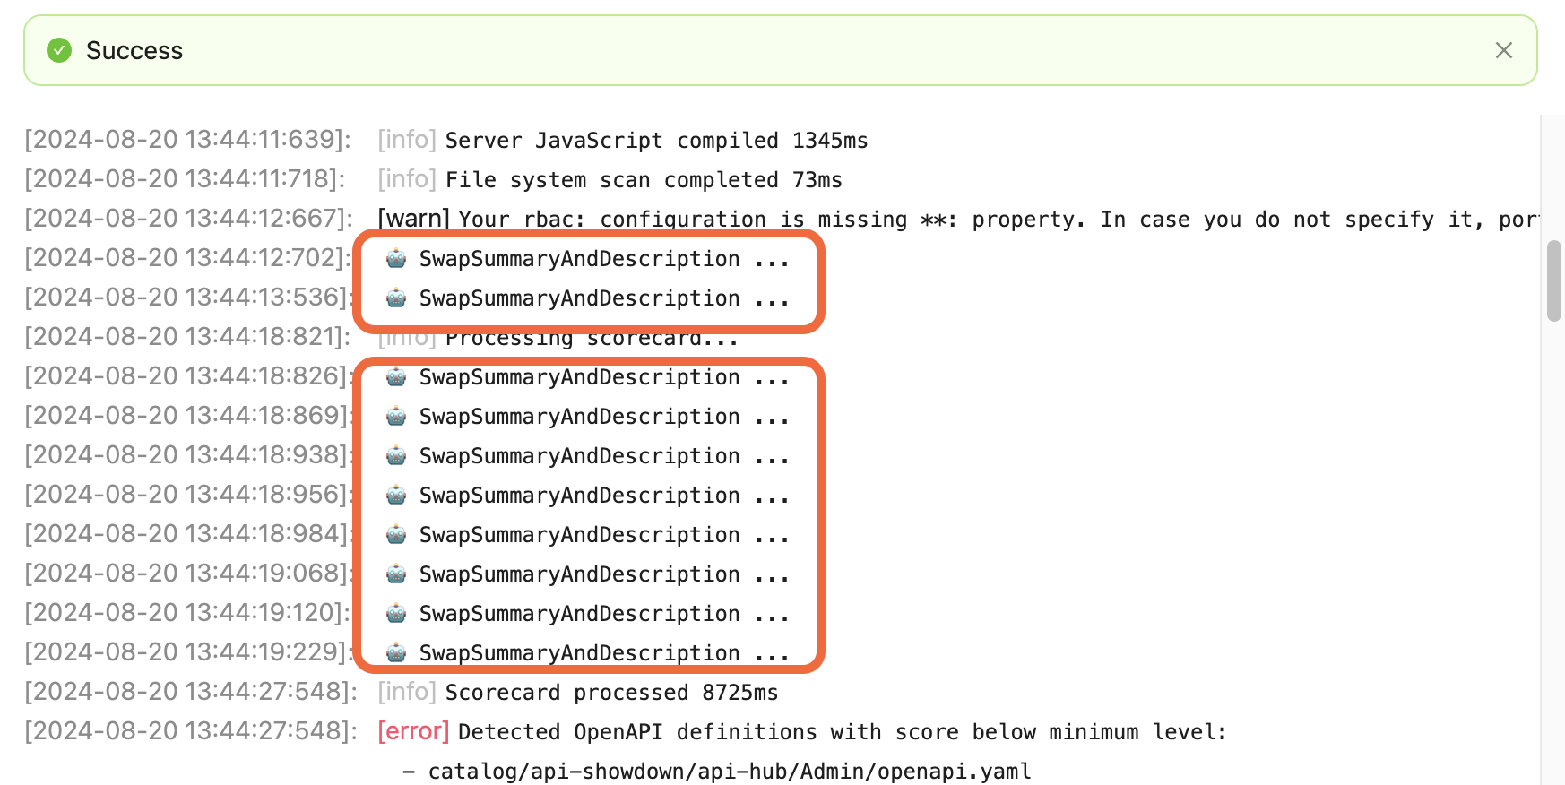Screen dimensions: 1565x785
Task: Click SwapSummaryAndDescription text at 13:44:19:068
Action: coord(580,574)
